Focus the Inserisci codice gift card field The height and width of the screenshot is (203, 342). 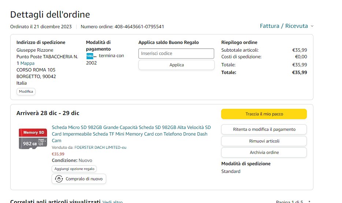pyautogui.click(x=176, y=53)
